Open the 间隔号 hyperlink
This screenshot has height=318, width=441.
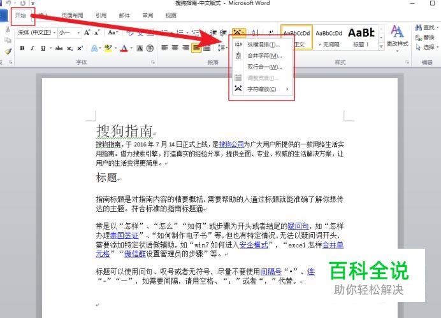[271, 272]
